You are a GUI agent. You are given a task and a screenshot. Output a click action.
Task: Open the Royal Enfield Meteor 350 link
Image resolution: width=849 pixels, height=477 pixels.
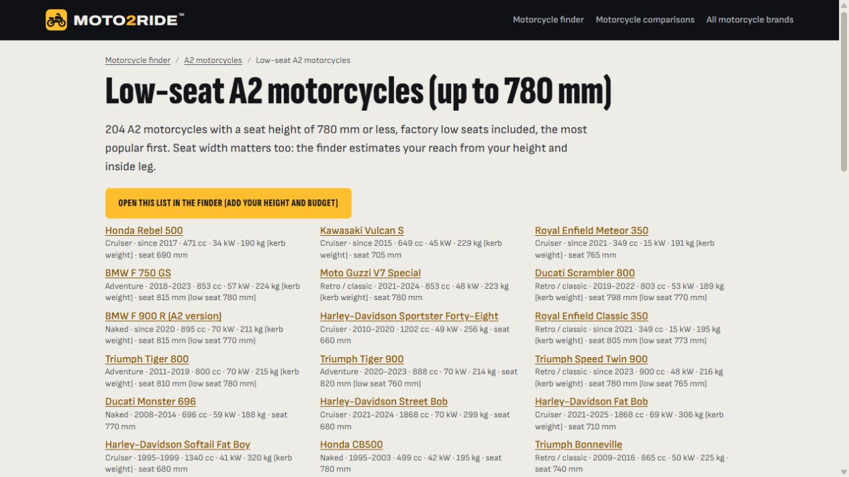pyautogui.click(x=591, y=230)
